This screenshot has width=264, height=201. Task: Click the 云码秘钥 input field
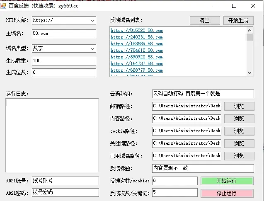coord(203,94)
